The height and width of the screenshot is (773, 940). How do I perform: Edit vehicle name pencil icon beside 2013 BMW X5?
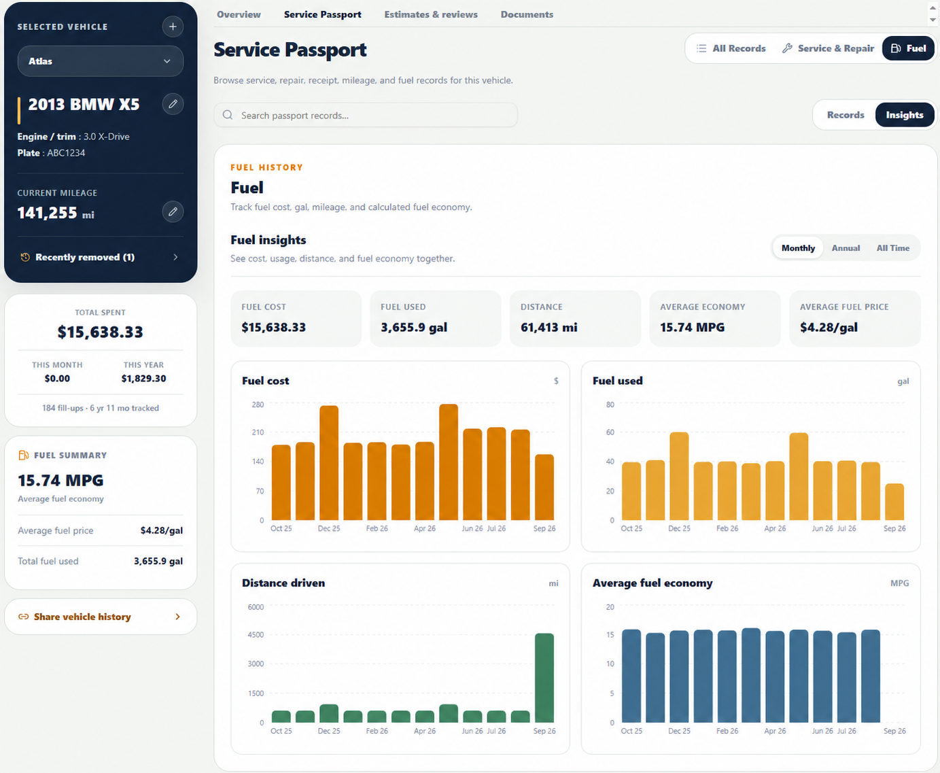point(173,104)
